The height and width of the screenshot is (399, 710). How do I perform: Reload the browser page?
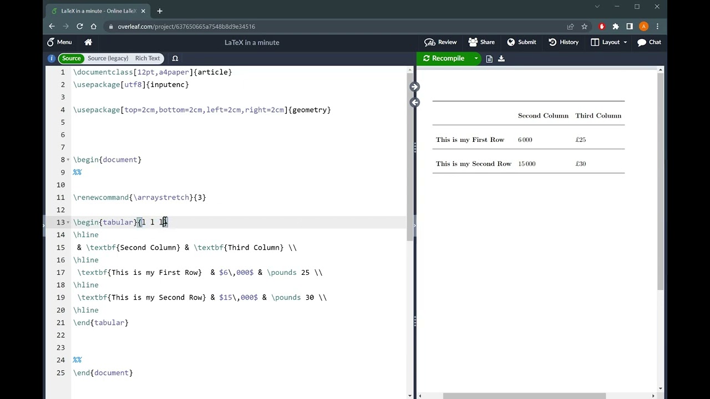tap(79, 26)
